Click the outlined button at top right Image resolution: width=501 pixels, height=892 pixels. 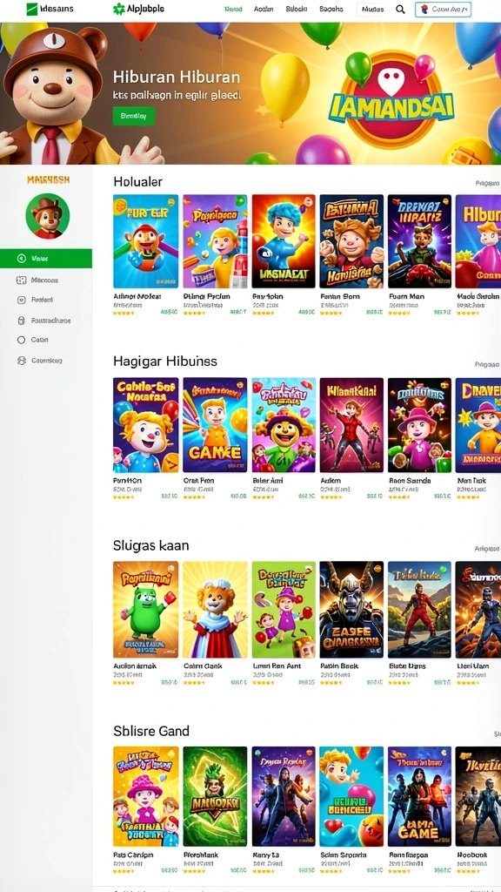(x=443, y=9)
